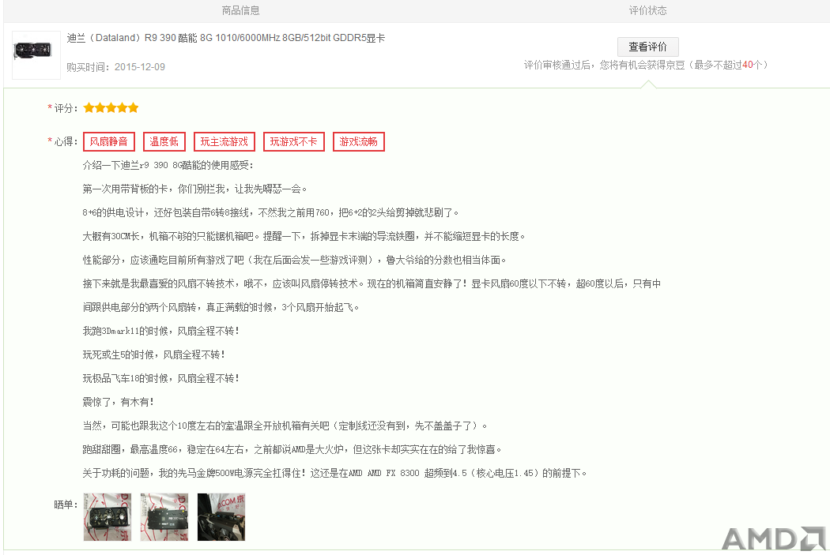
Task: Click the first rating star
Action: [x=89, y=108]
